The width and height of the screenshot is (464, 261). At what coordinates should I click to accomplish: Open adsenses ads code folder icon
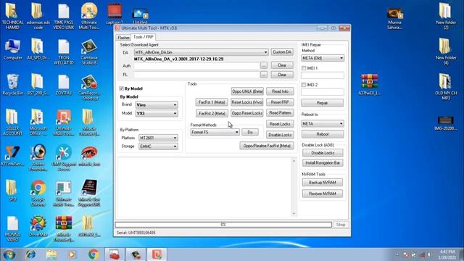pos(38,16)
